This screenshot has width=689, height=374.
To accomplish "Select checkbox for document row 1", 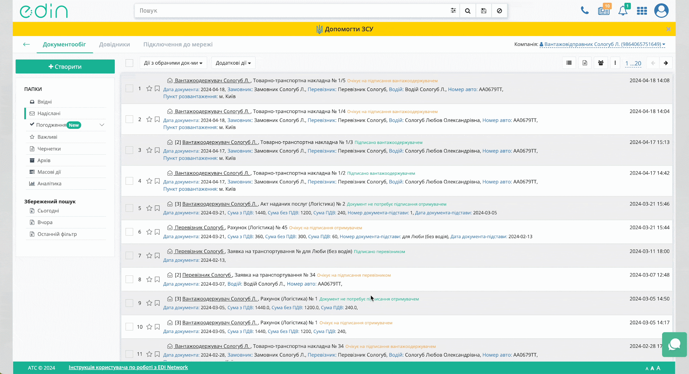I will [x=129, y=88].
